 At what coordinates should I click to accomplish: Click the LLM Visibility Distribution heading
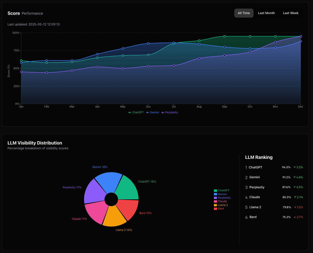(35, 143)
